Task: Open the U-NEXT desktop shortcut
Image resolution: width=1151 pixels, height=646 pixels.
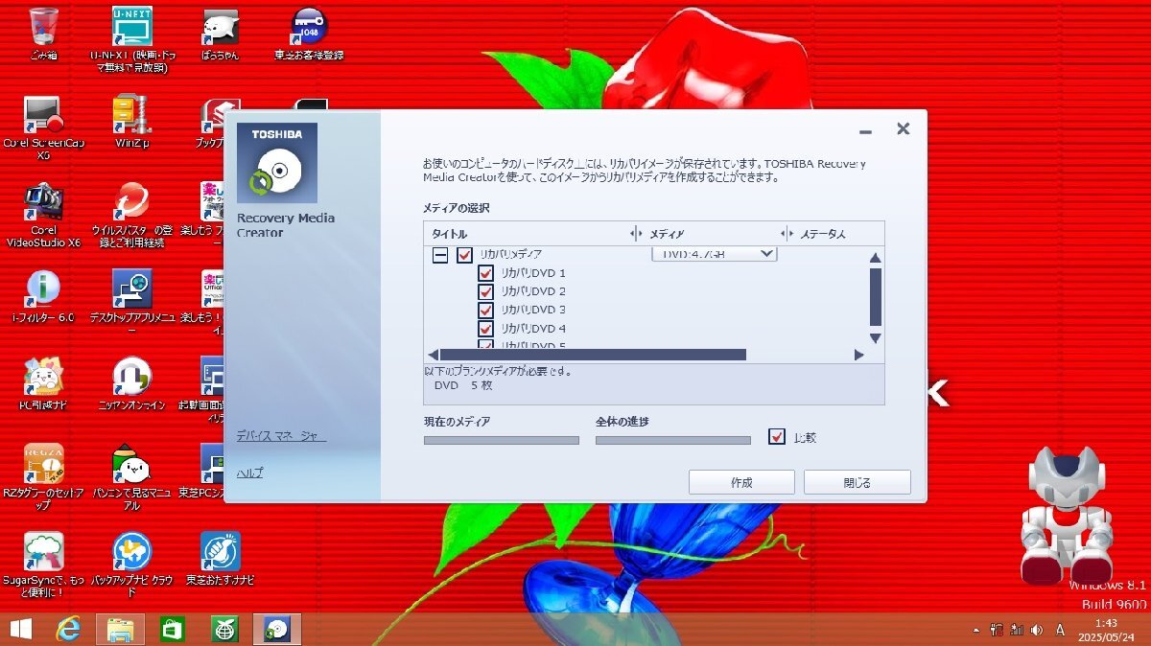Action: [x=130, y=40]
